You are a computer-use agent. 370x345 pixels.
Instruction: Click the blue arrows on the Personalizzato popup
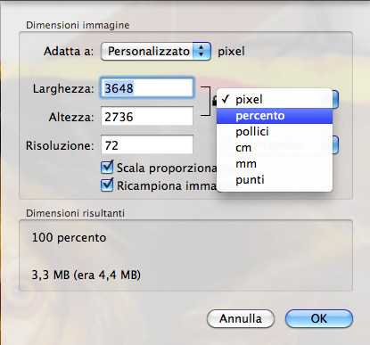click(201, 51)
